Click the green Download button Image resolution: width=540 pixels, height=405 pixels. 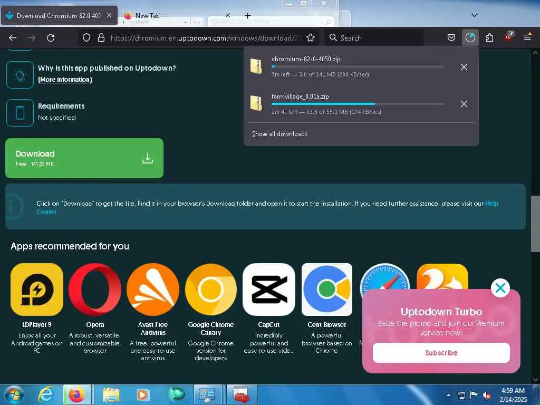point(84,158)
